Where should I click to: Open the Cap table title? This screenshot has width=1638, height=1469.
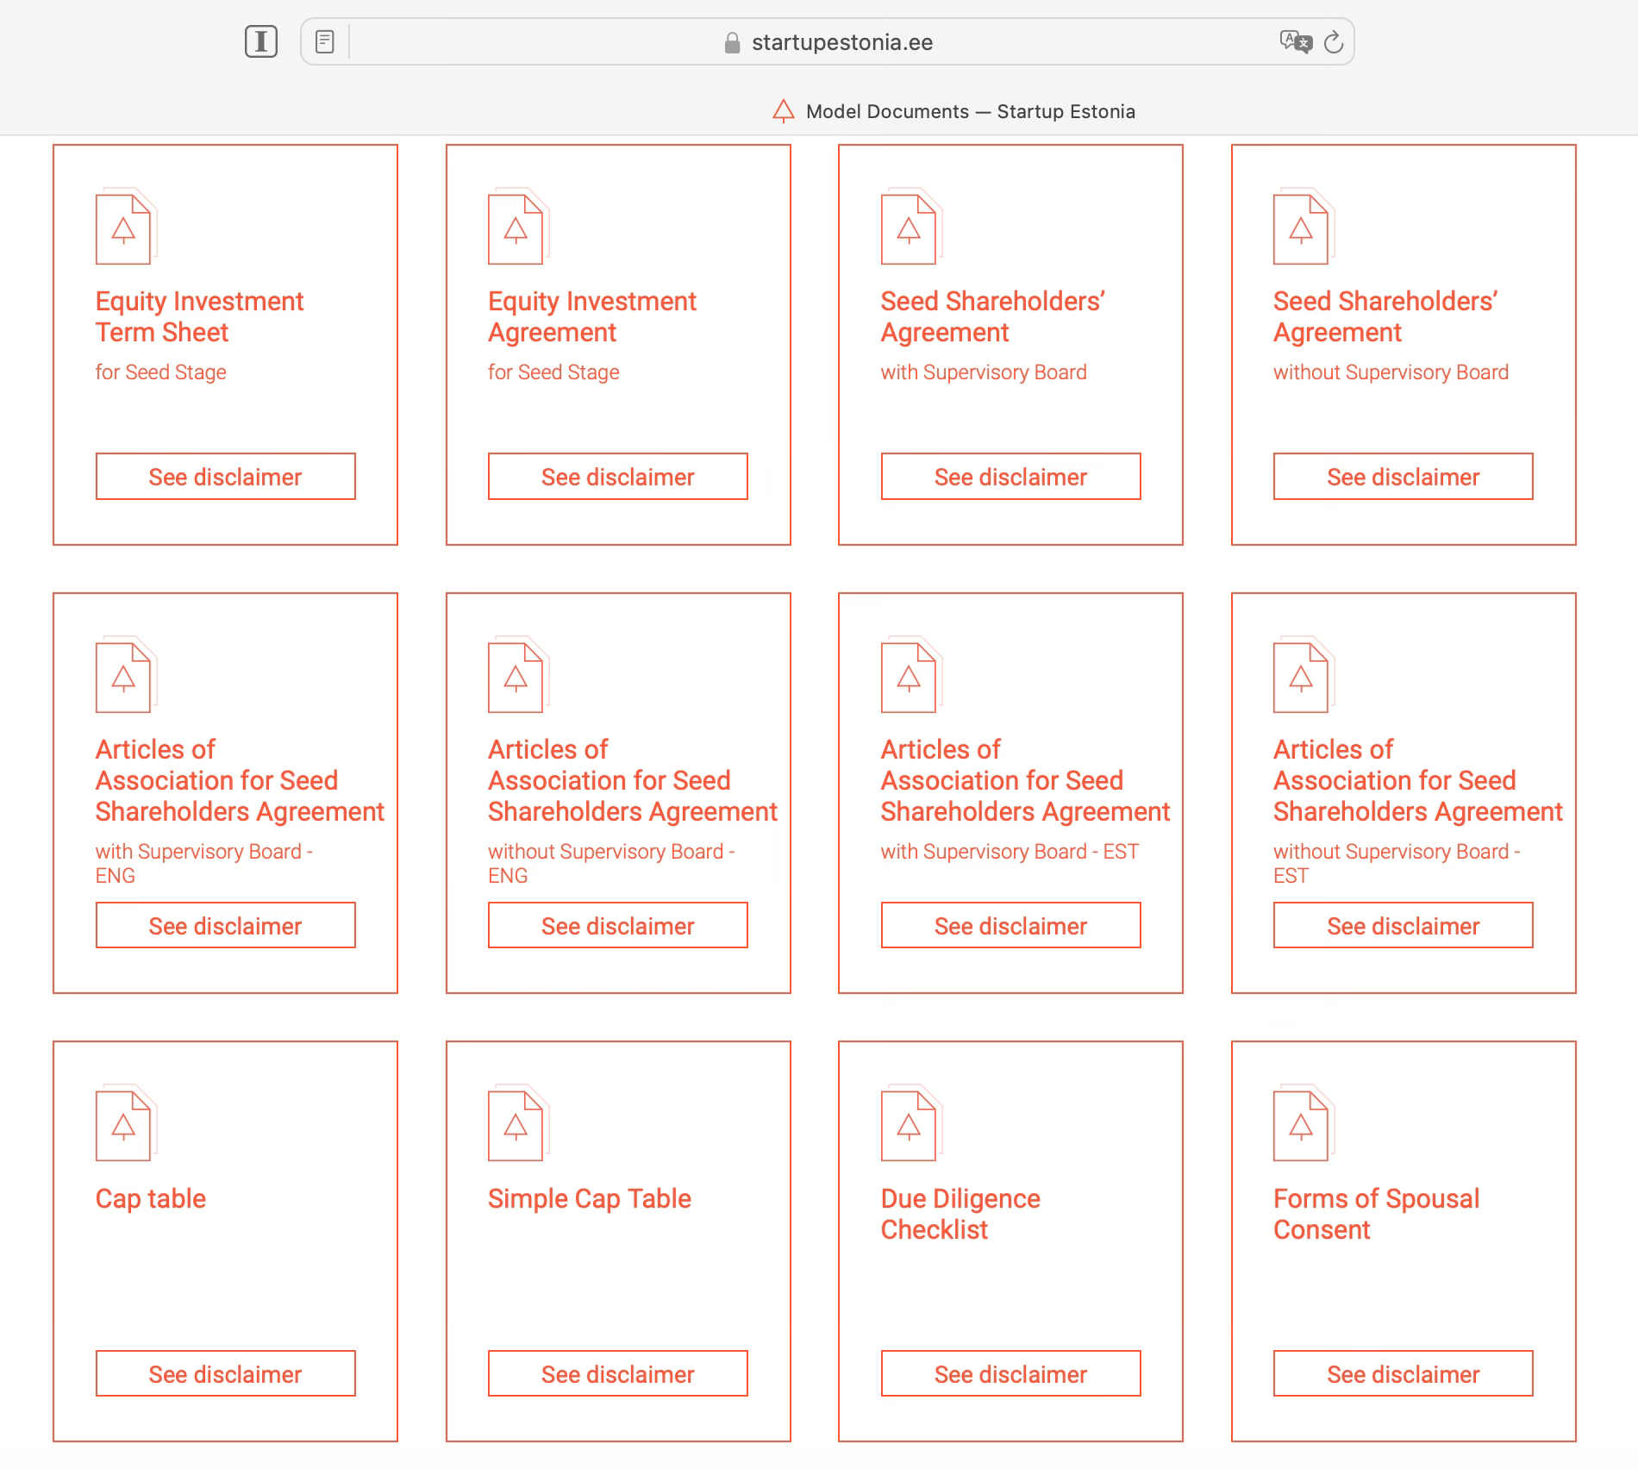pyautogui.click(x=151, y=1198)
